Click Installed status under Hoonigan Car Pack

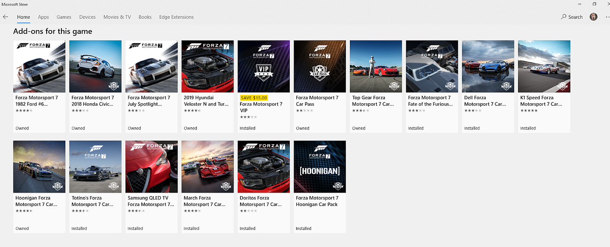click(x=304, y=228)
